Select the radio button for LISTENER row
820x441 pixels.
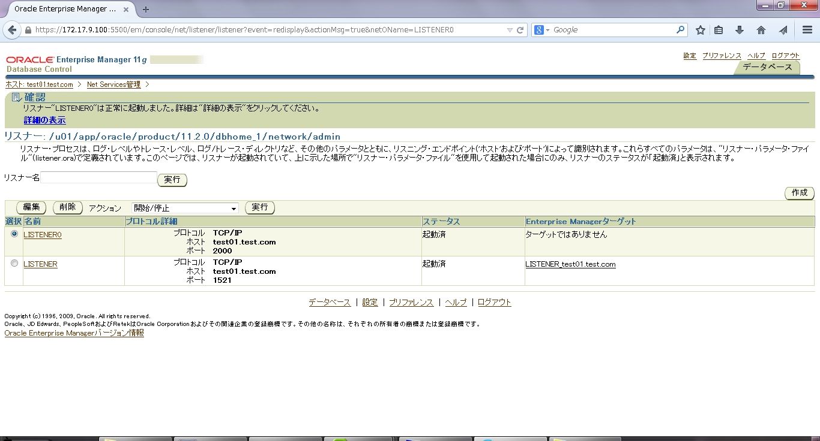tap(14, 263)
